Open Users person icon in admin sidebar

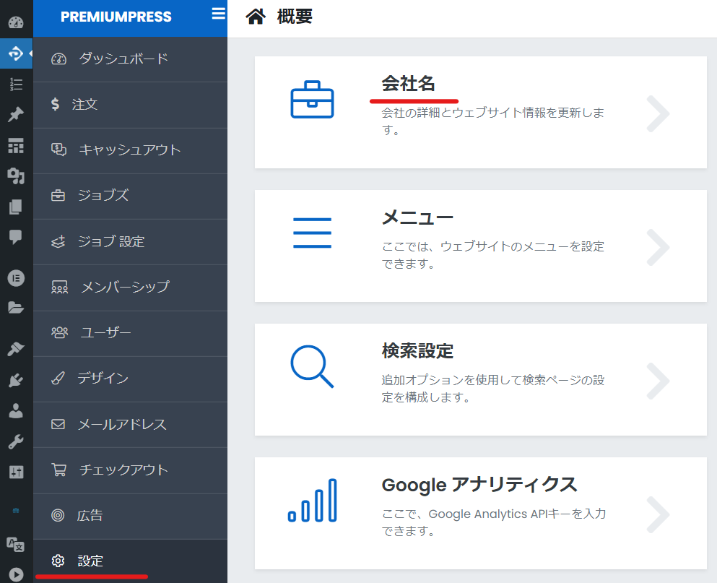pyautogui.click(x=16, y=410)
